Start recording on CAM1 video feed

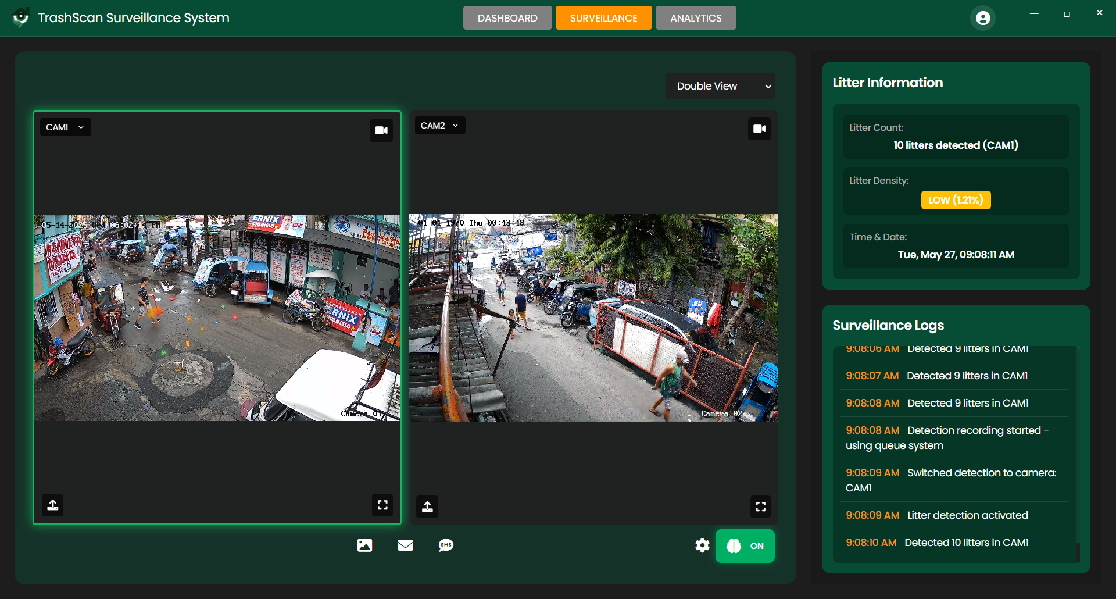[x=381, y=130]
